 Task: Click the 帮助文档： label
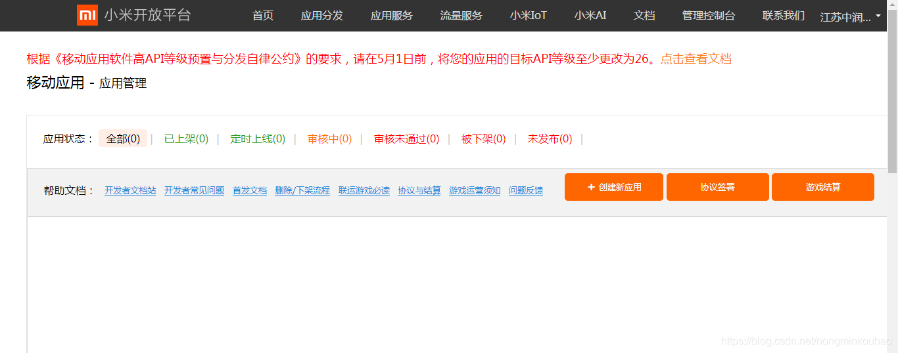click(x=70, y=191)
